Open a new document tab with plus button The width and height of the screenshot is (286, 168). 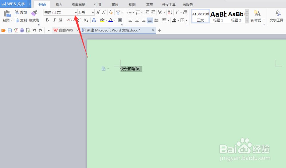pyautogui.click(x=159, y=30)
